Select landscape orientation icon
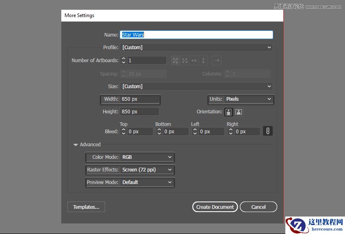Viewport: 345px width, 234px height. (239, 112)
